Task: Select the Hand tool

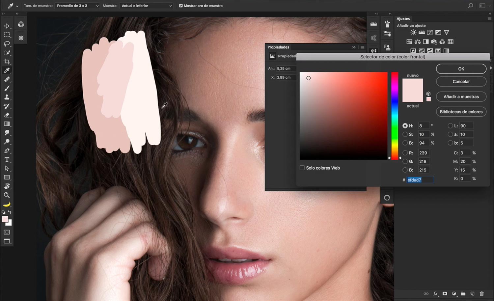Action: tap(7, 186)
